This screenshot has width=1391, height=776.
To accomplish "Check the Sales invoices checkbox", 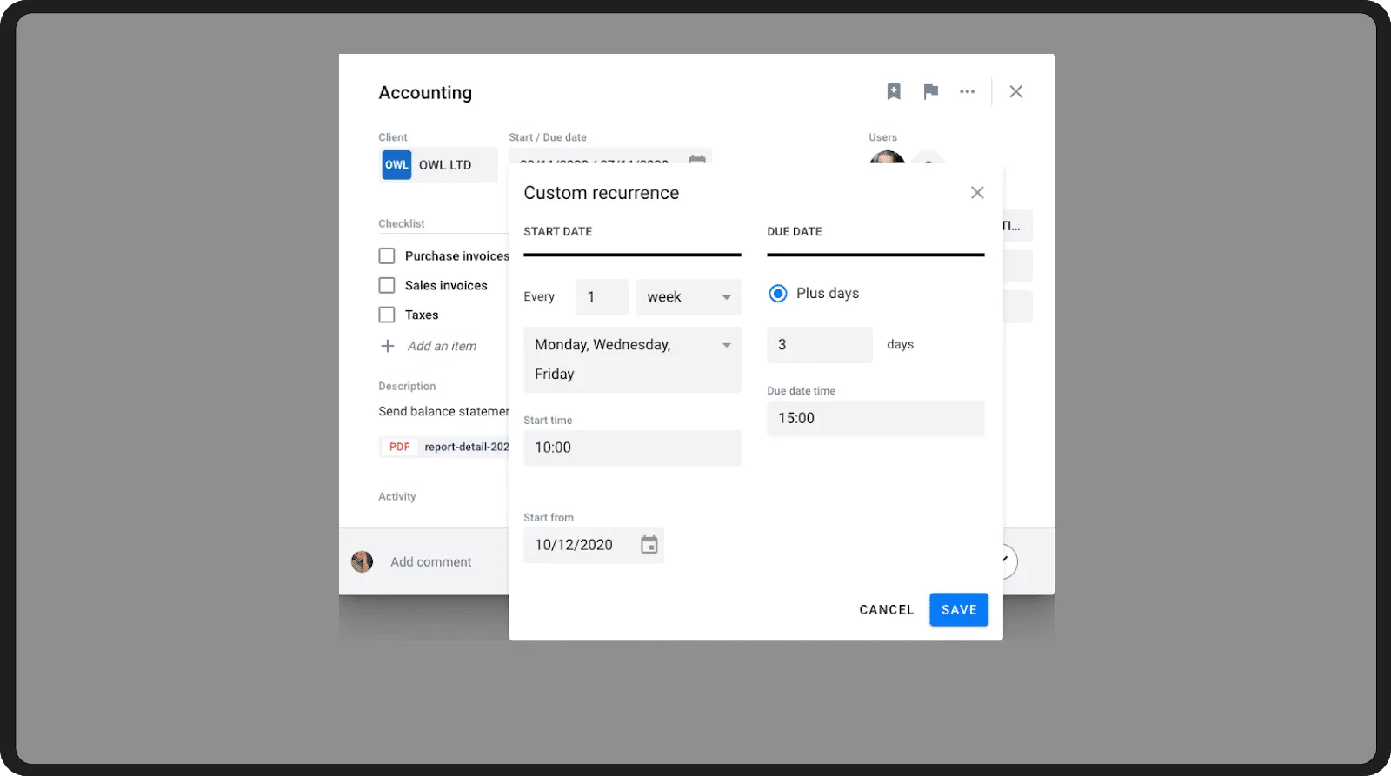I will tap(387, 285).
